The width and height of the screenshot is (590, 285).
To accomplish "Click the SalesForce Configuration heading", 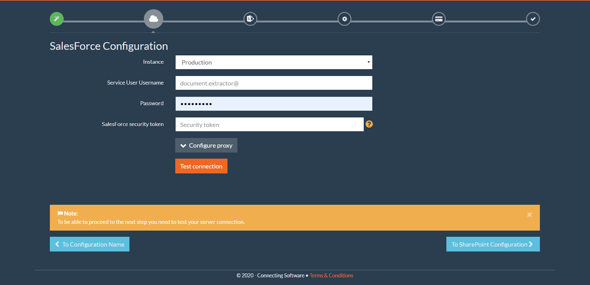I will tap(109, 46).
